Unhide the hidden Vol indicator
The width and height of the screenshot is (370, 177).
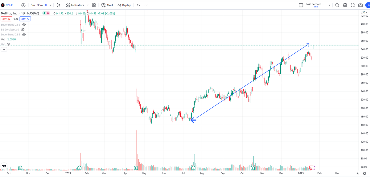tap(8, 44)
